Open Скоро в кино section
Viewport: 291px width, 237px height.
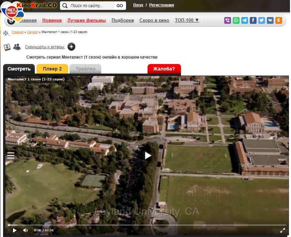[154, 20]
